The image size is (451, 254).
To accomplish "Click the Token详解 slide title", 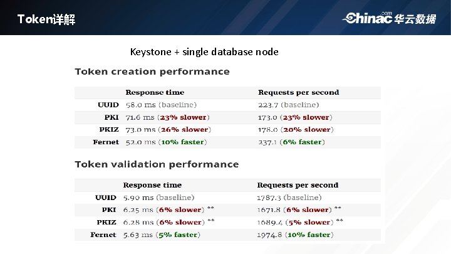I will pos(46,19).
